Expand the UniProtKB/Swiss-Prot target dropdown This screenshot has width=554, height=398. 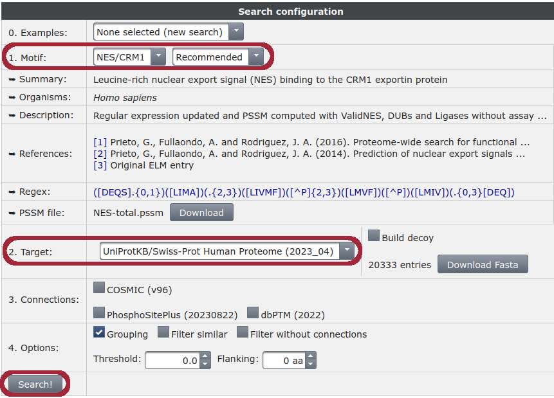[x=347, y=251]
